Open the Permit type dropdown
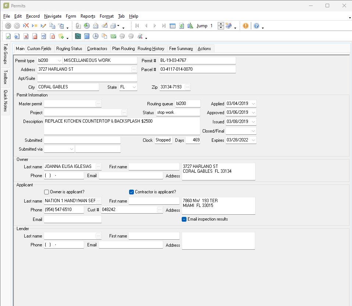Screen dimensions: 352x306 [60, 60]
